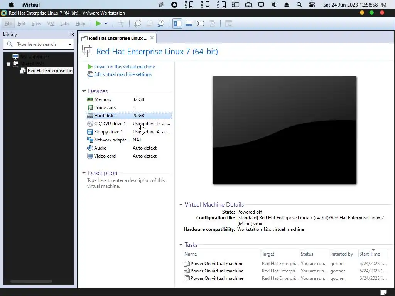Screen dimensions: 395x296
Task: Click the library horizontal scrollbar
Action: pos(31,281)
